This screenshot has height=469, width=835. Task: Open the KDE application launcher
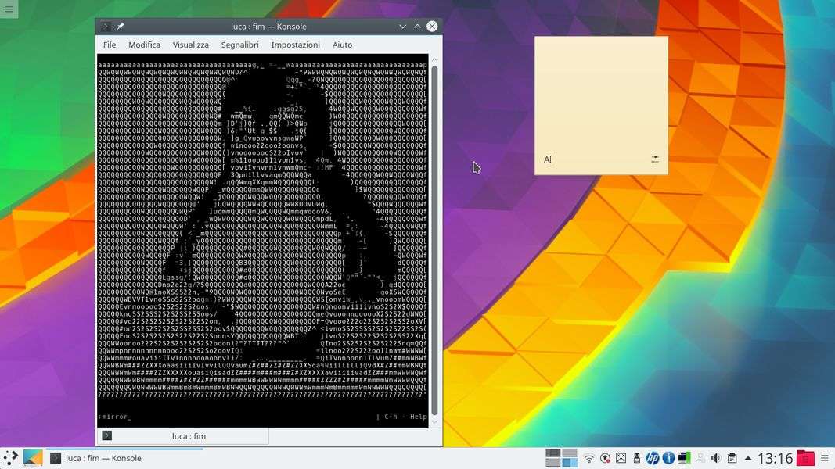pos(11,458)
